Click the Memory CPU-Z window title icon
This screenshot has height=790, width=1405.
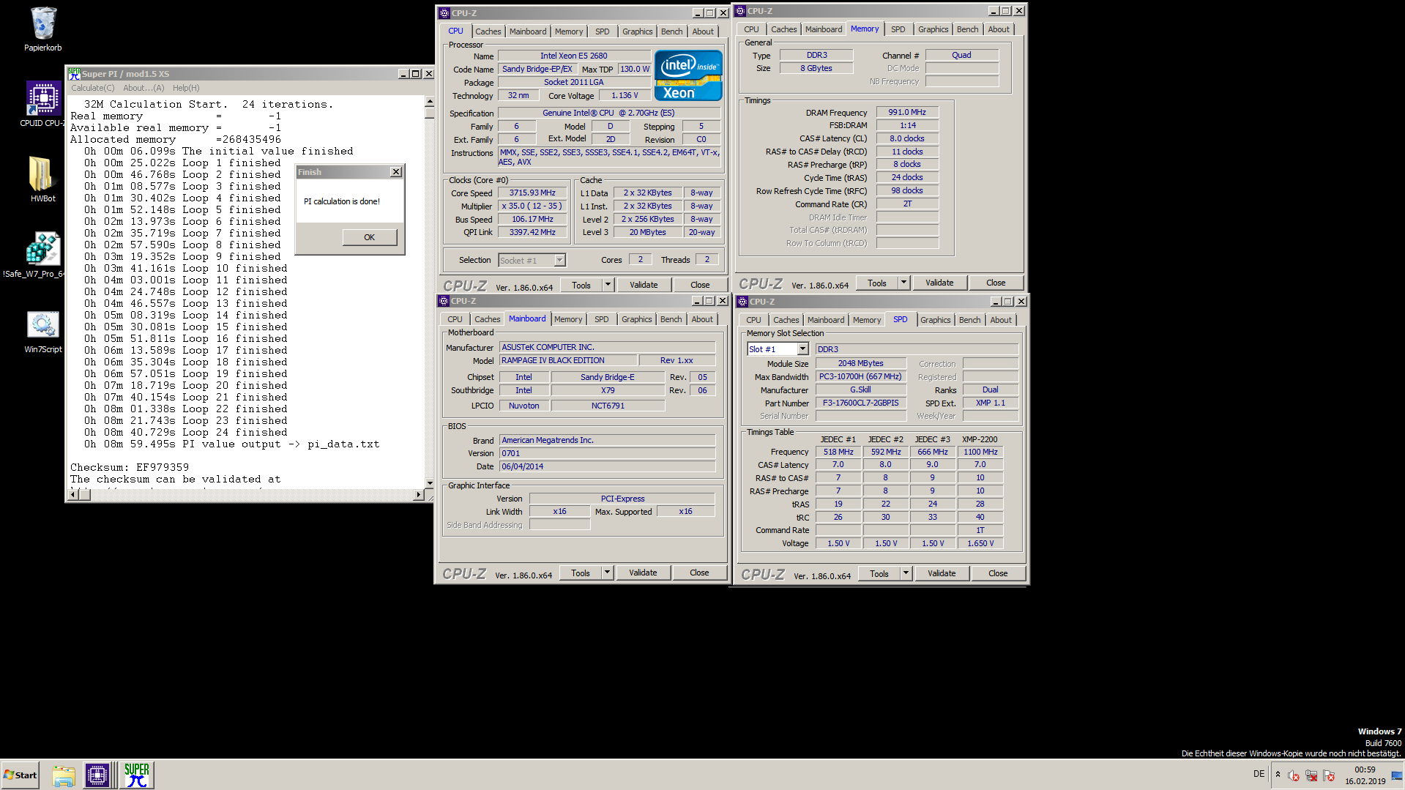[740, 11]
